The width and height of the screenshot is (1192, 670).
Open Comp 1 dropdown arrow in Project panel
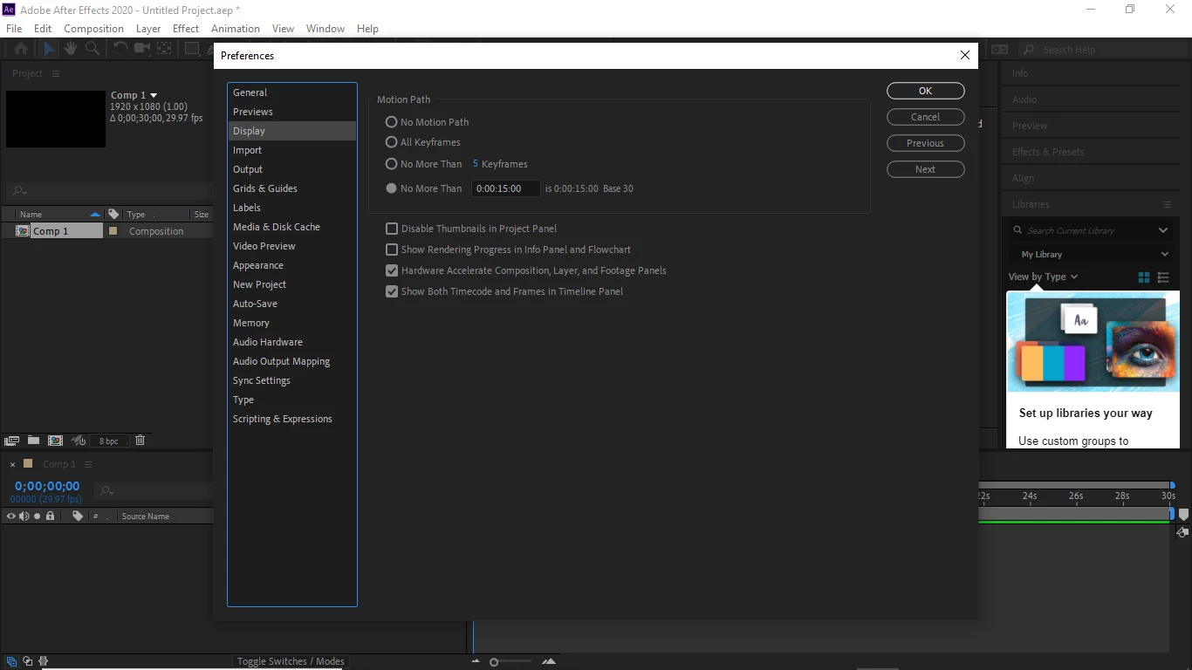[x=154, y=95]
